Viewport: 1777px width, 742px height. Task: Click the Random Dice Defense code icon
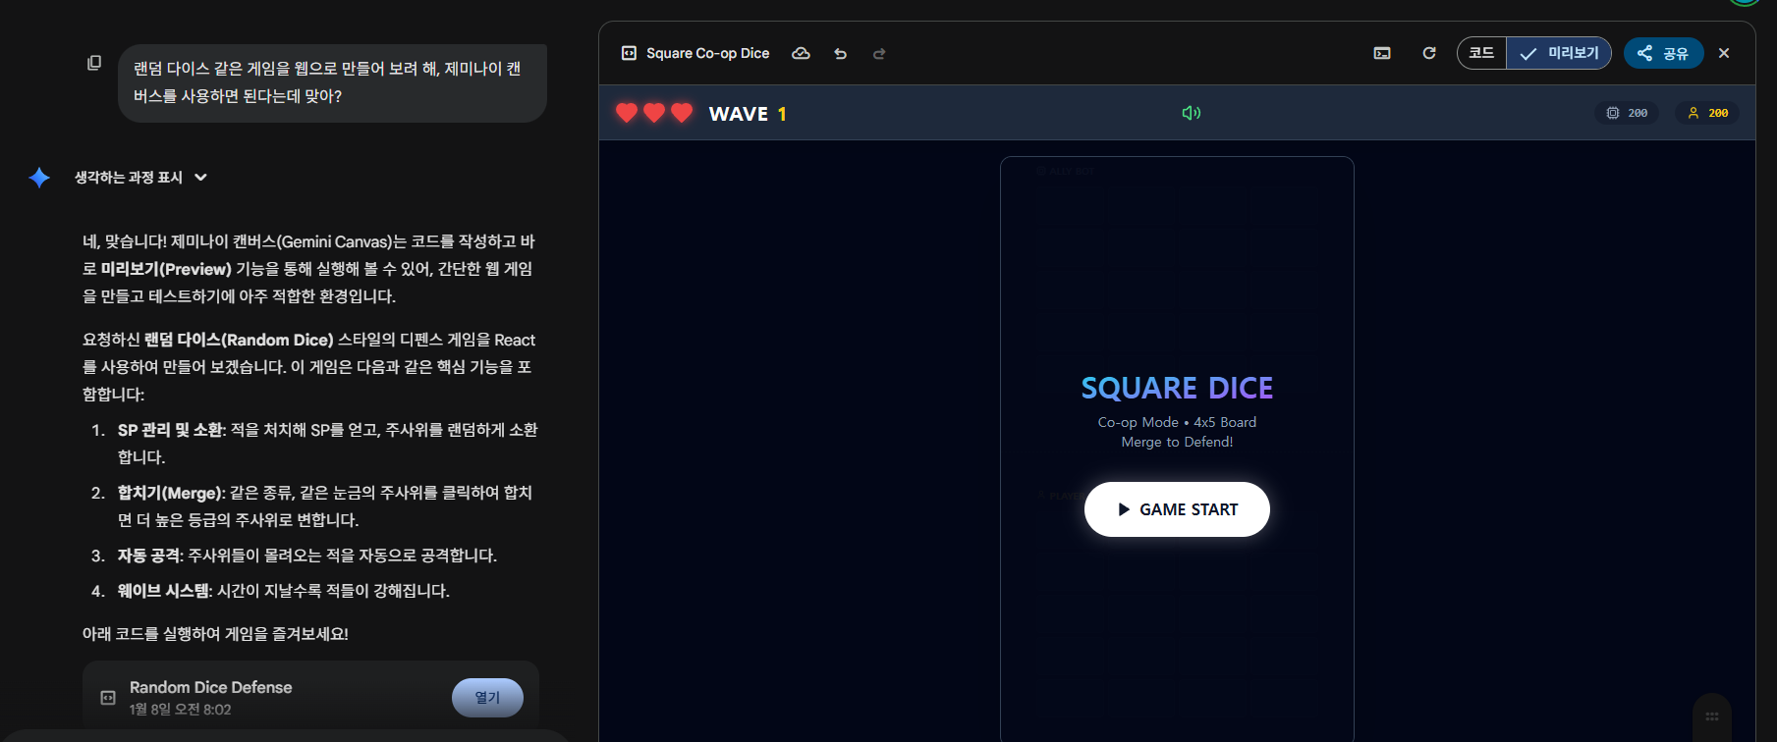(108, 698)
